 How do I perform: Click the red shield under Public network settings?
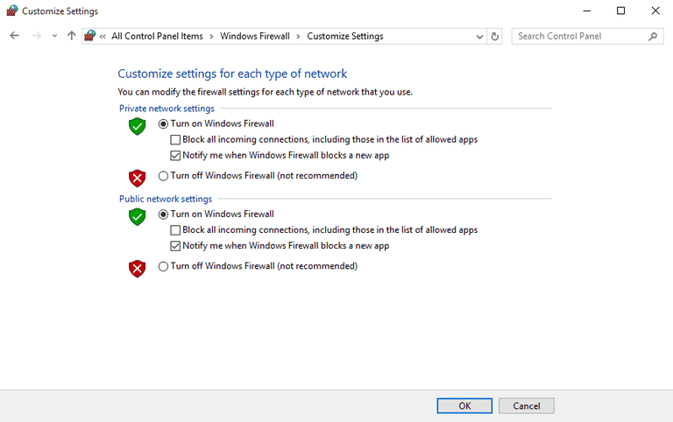point(138,269)
